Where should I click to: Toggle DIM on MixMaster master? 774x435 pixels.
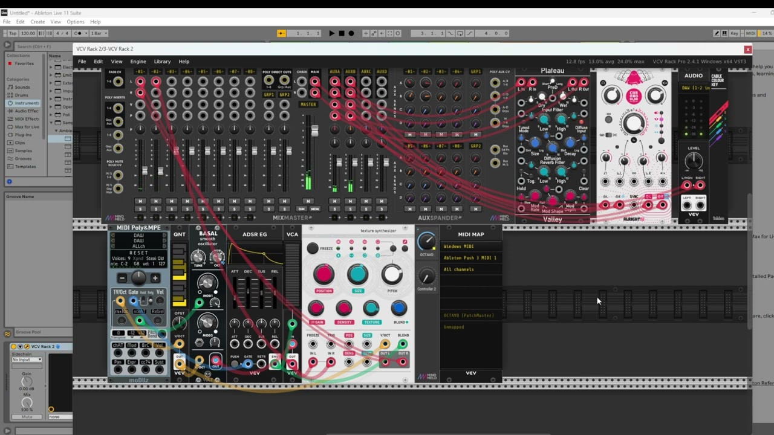301,209
